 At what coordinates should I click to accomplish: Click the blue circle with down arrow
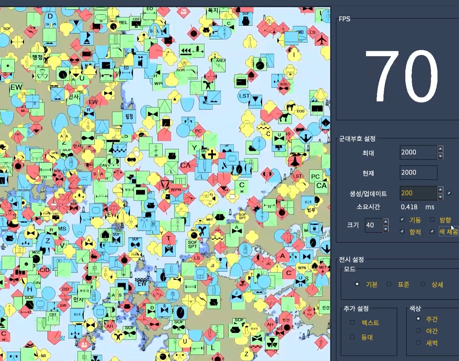[x=305, y=138]
